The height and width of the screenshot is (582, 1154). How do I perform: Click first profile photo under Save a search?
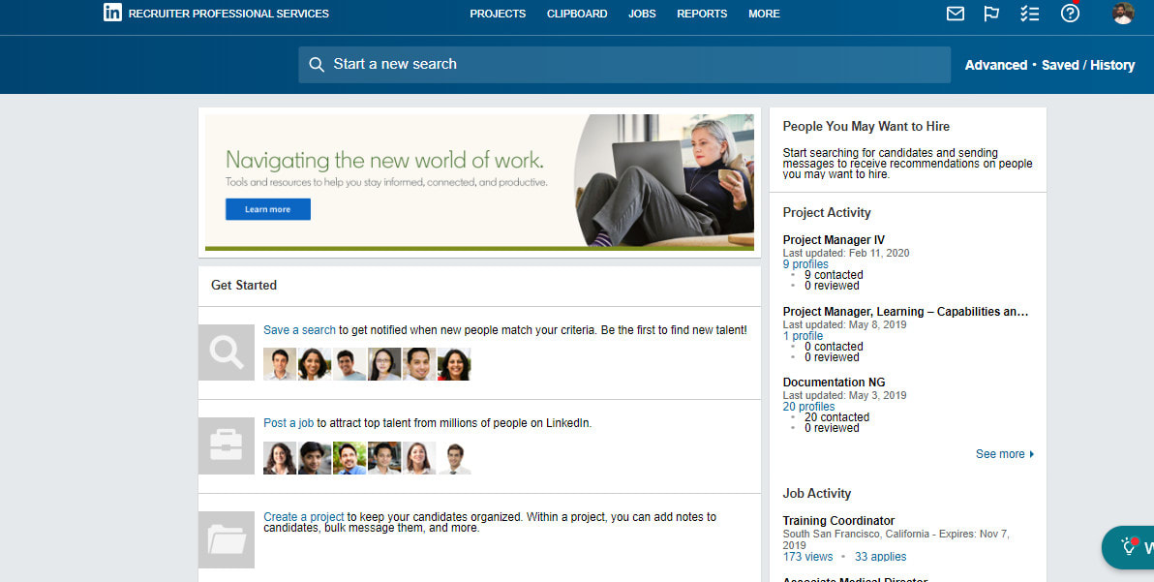click(280, 364)
